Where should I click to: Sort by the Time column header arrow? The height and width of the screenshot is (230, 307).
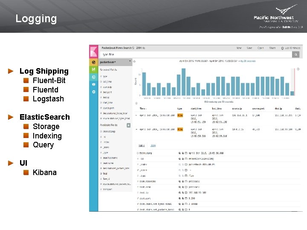(x=146, y=109)
